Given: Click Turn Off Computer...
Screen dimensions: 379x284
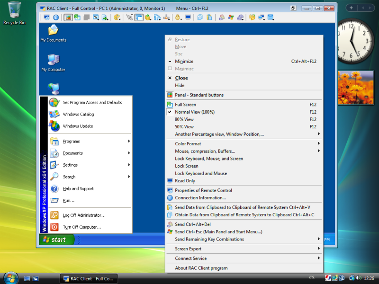Looking at the screenshot, I should 90,227.
